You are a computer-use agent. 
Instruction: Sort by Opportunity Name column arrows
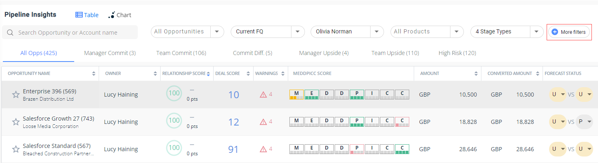click(94, 74)
